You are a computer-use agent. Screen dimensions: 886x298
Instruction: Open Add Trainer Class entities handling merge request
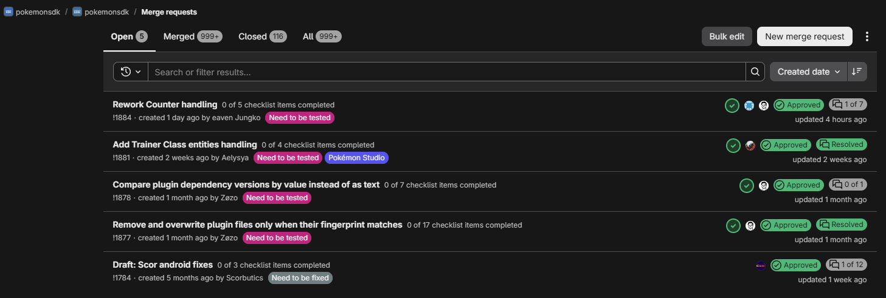(185, 144)
